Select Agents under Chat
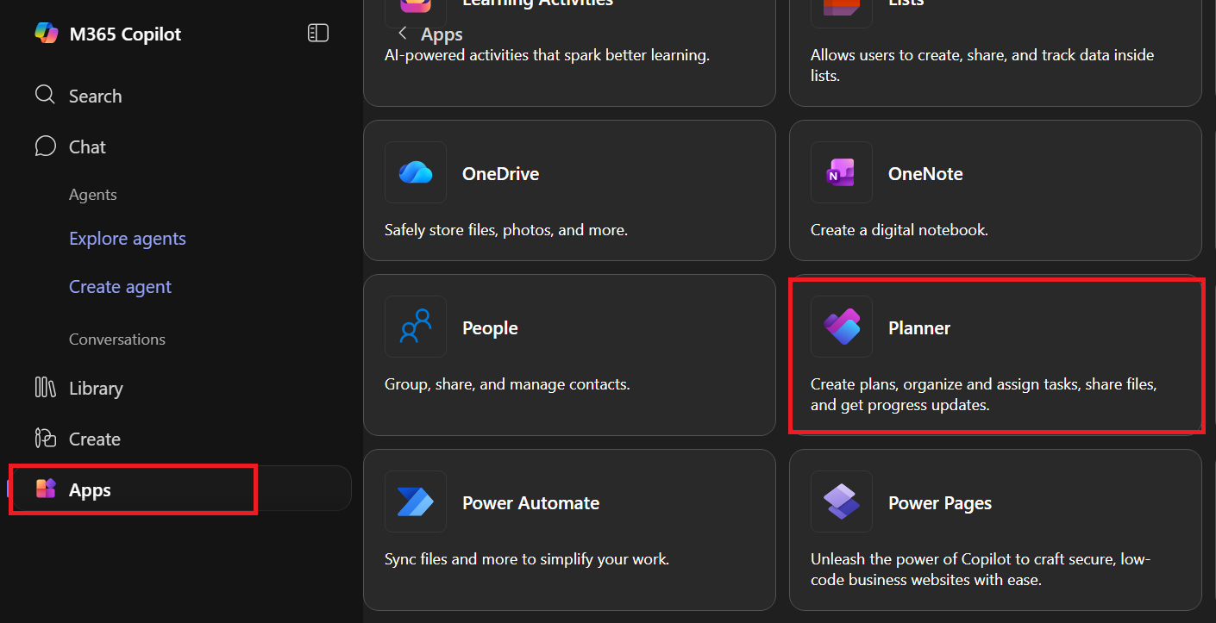The height and width of the screenshot is (623, 1216). pyautogui.click(x=92, y=194)
